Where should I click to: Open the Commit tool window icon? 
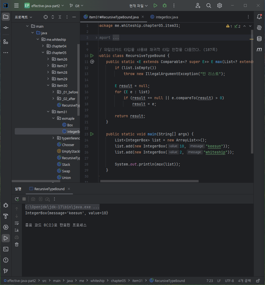(6, 28)
